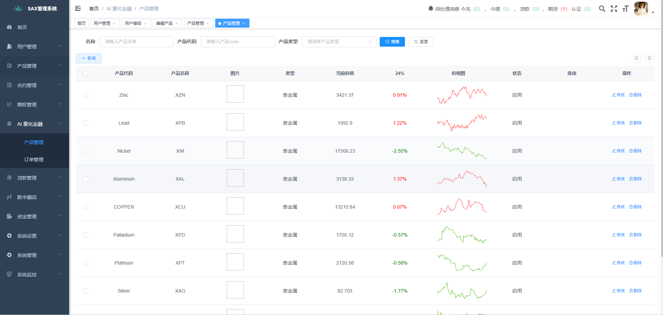
Task: Click the user avatar picture
Action: pos(641,9)
